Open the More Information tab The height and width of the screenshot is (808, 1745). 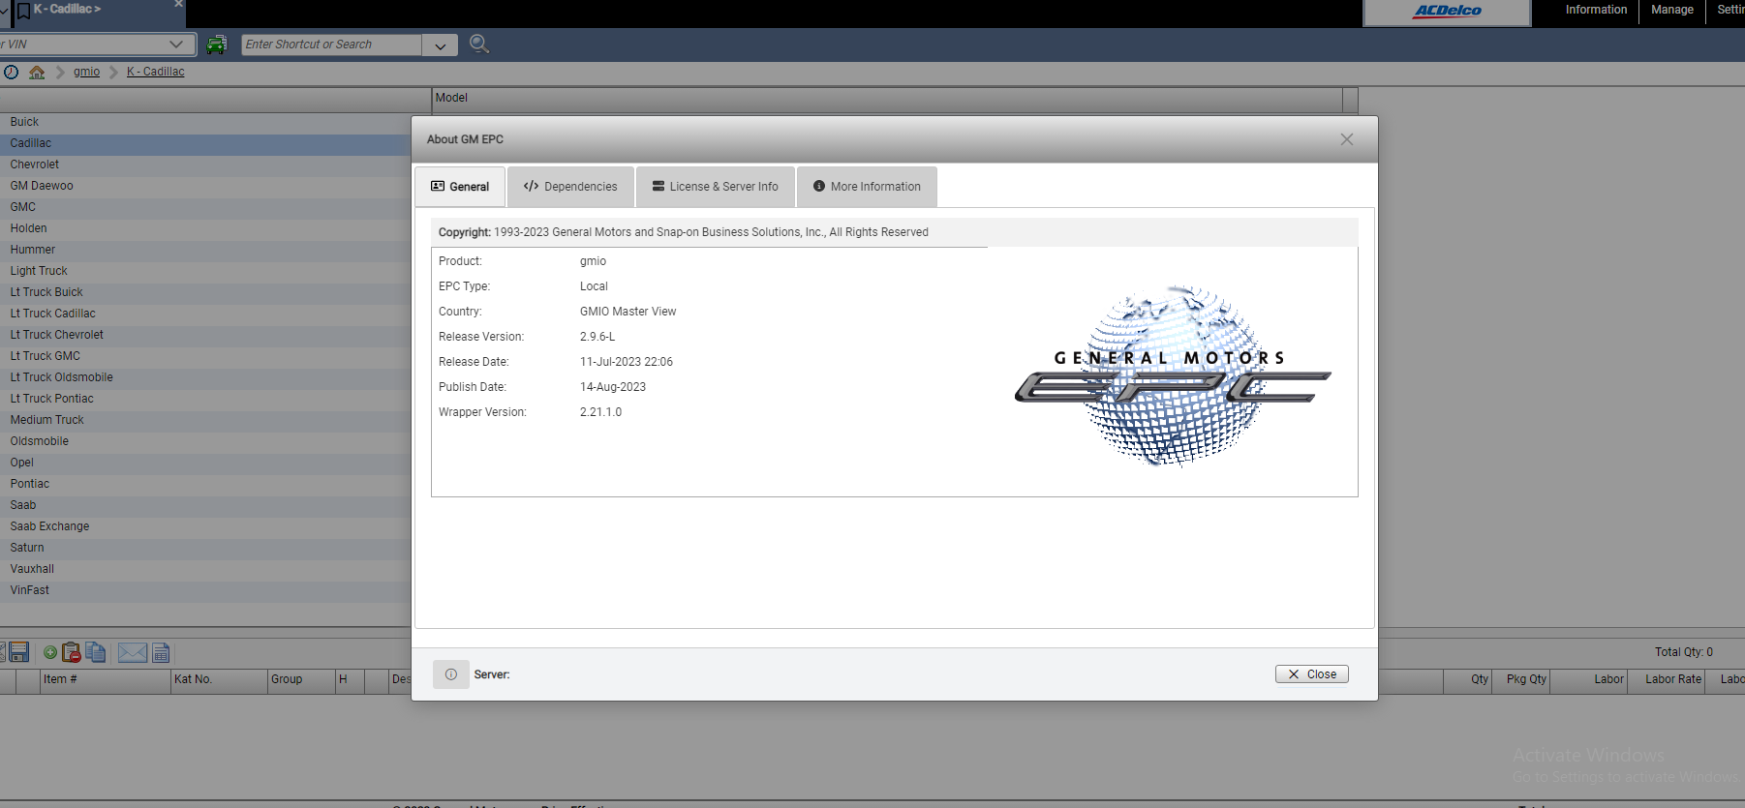[x=867, y=187]
